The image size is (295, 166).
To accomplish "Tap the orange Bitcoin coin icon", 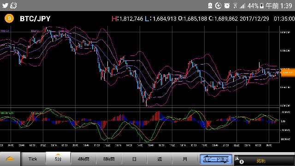I will pyautogui.click(x=9, y=18).
